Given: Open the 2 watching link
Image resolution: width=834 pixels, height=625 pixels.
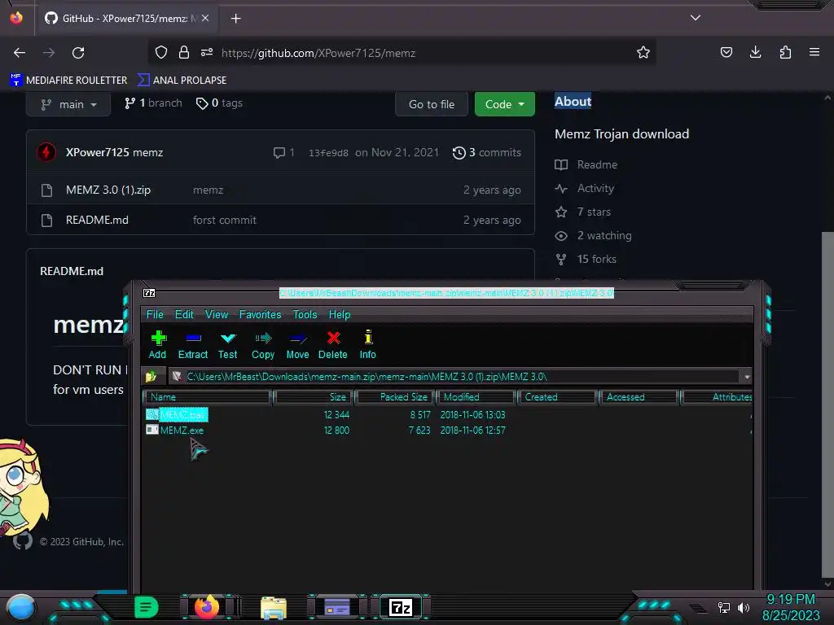Looking at the screenshot, I should 593,235.
